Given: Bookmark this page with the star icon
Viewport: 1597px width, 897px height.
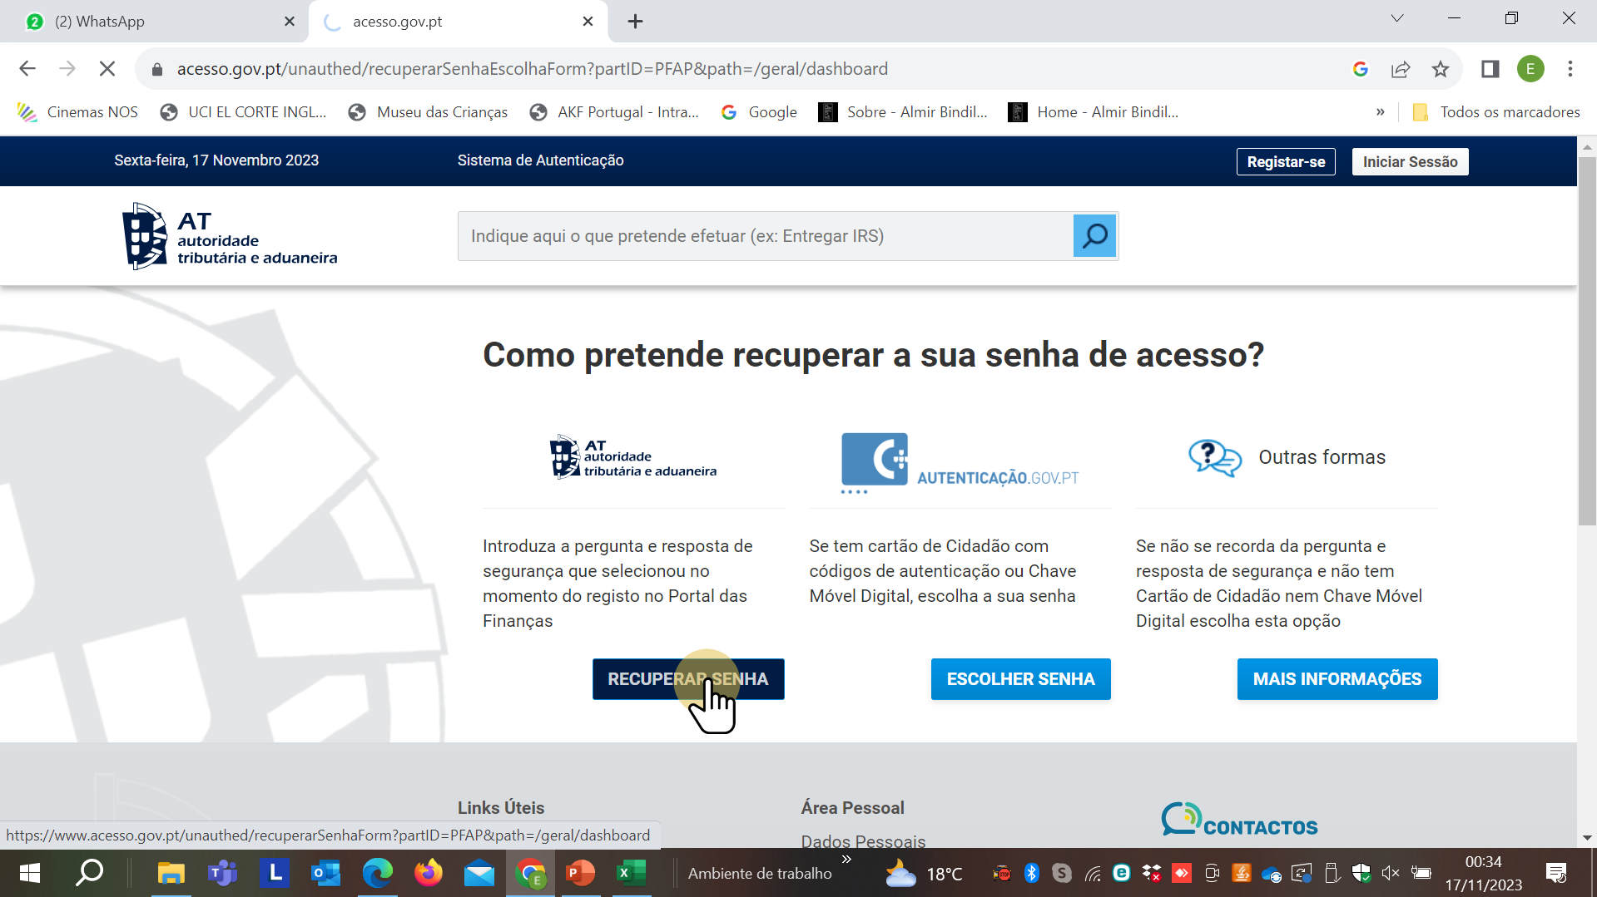Looking at the screenshot, I should (x=1441, y=69).
